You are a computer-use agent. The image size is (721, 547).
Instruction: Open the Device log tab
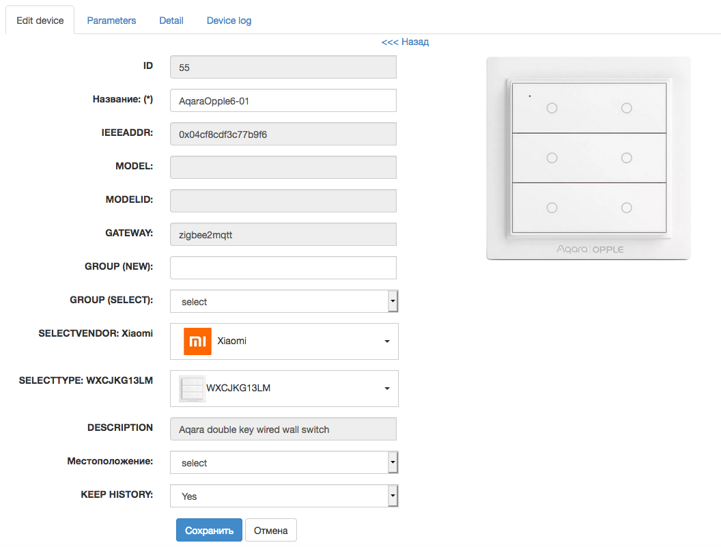[x=229, y=20]
